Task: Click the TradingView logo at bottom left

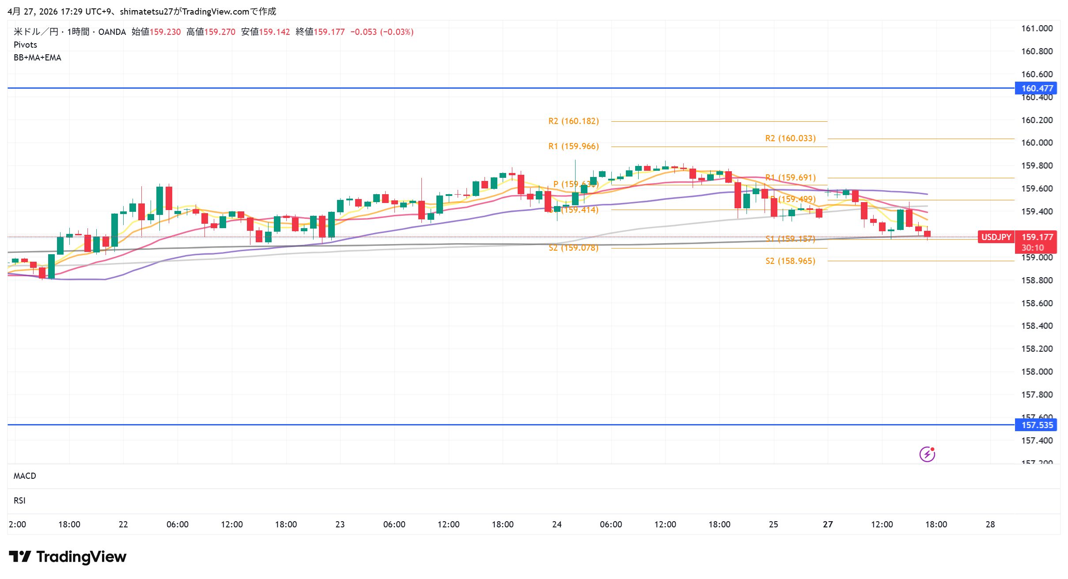Action: 68,556
